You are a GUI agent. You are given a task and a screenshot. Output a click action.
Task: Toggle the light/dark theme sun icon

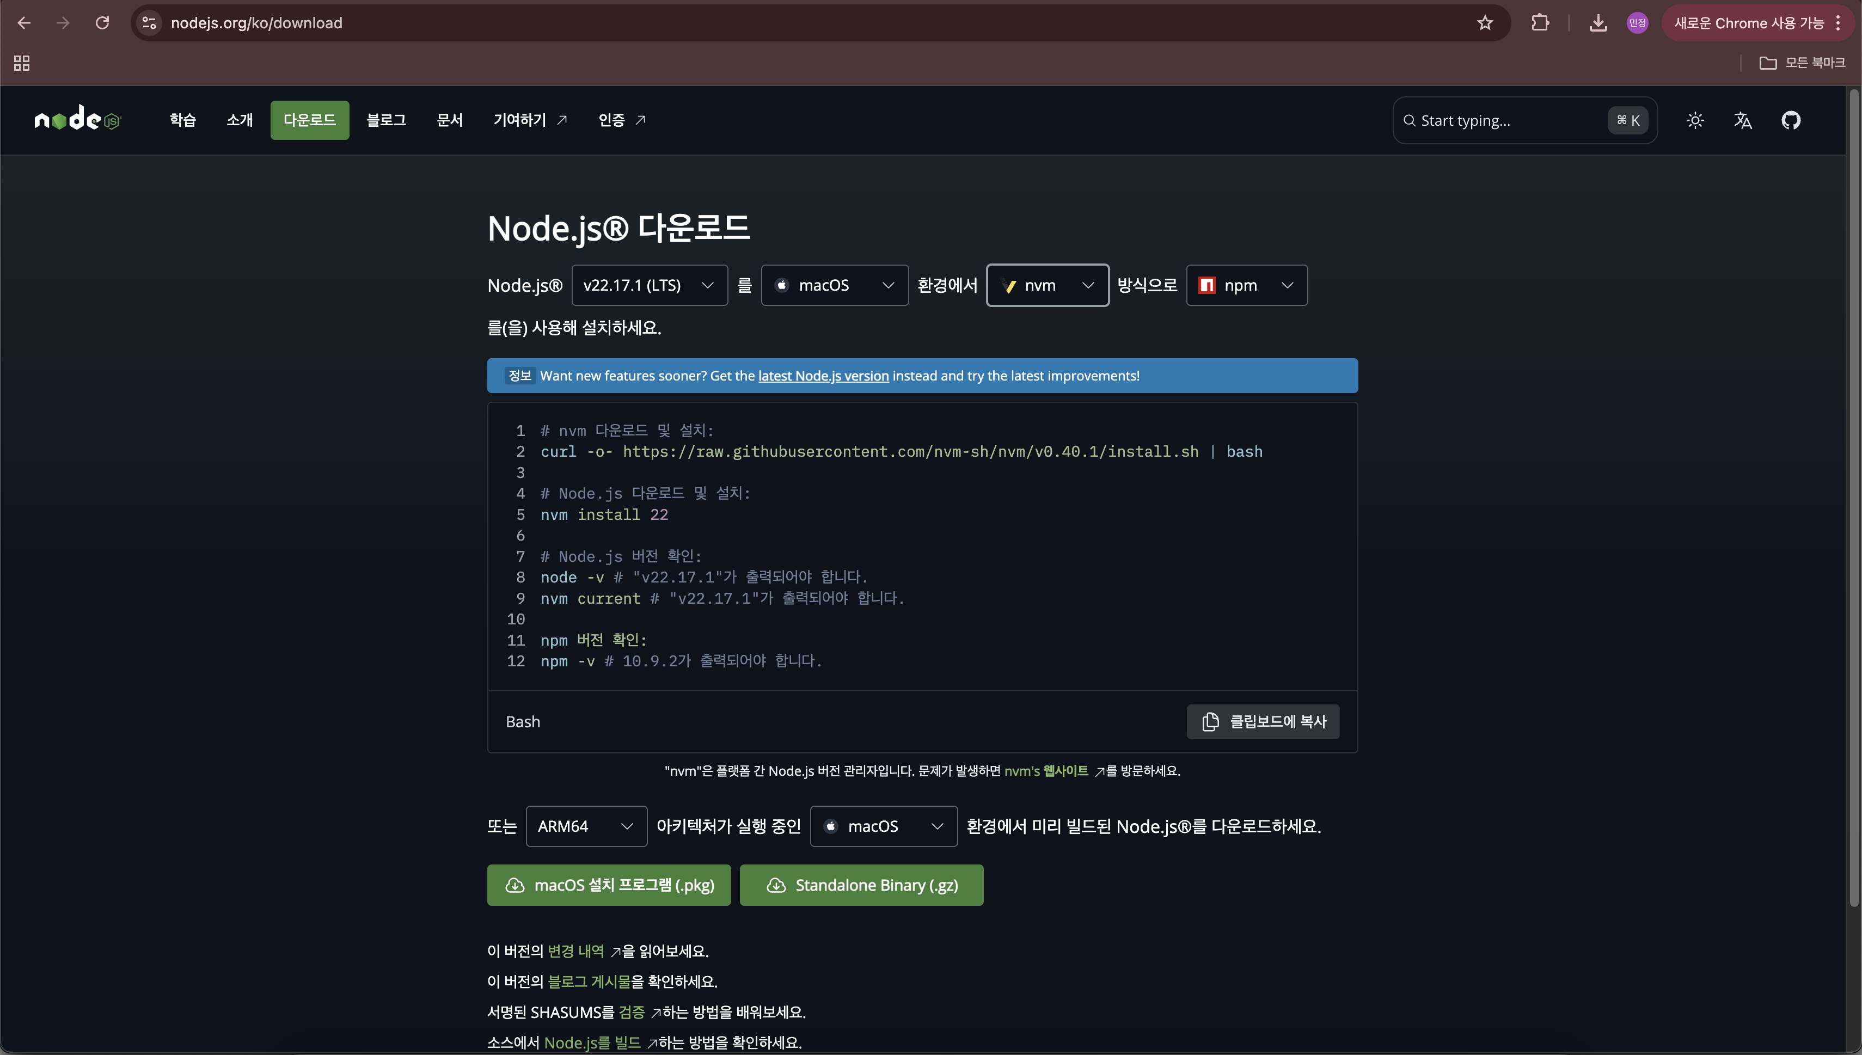tap(1695, 120)
